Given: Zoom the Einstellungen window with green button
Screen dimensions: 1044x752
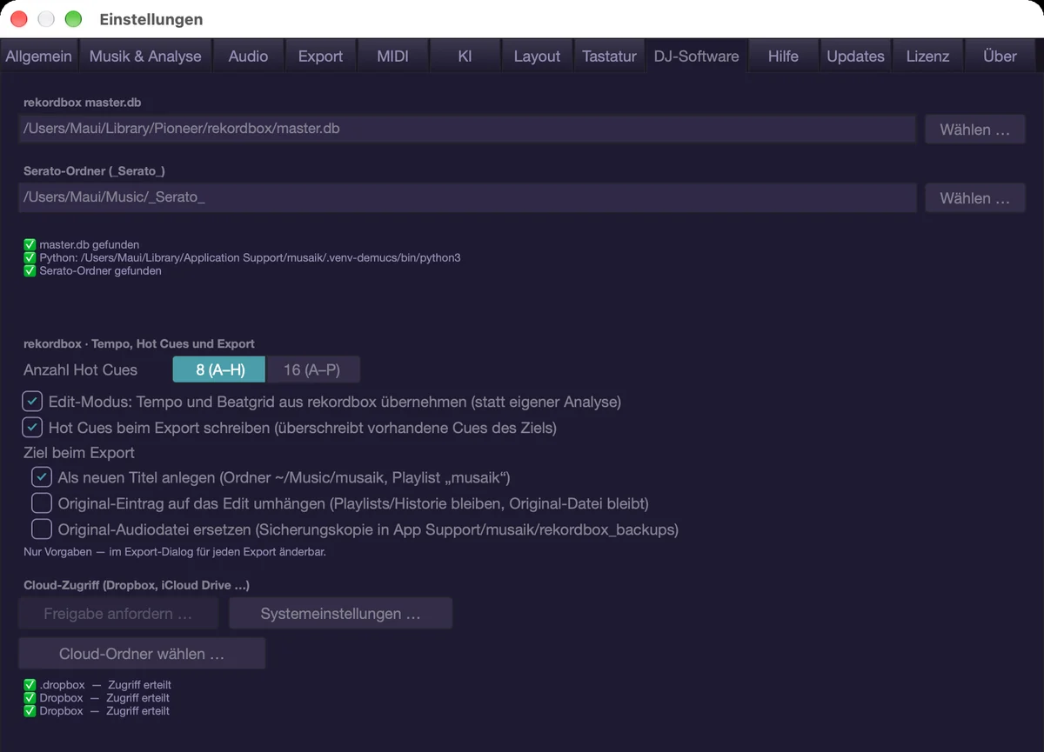Looking at the screenshot, I should pos(73,19).
